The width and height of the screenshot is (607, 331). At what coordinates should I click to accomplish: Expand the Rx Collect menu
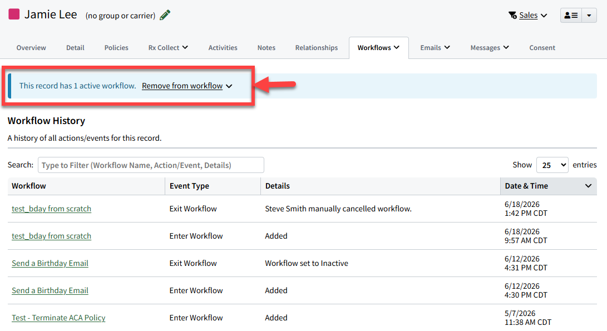(x=168, y=48)
